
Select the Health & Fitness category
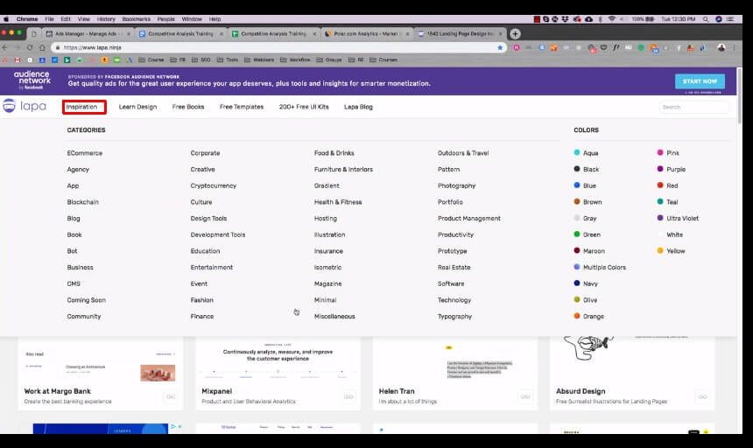(x=338, y=202)
